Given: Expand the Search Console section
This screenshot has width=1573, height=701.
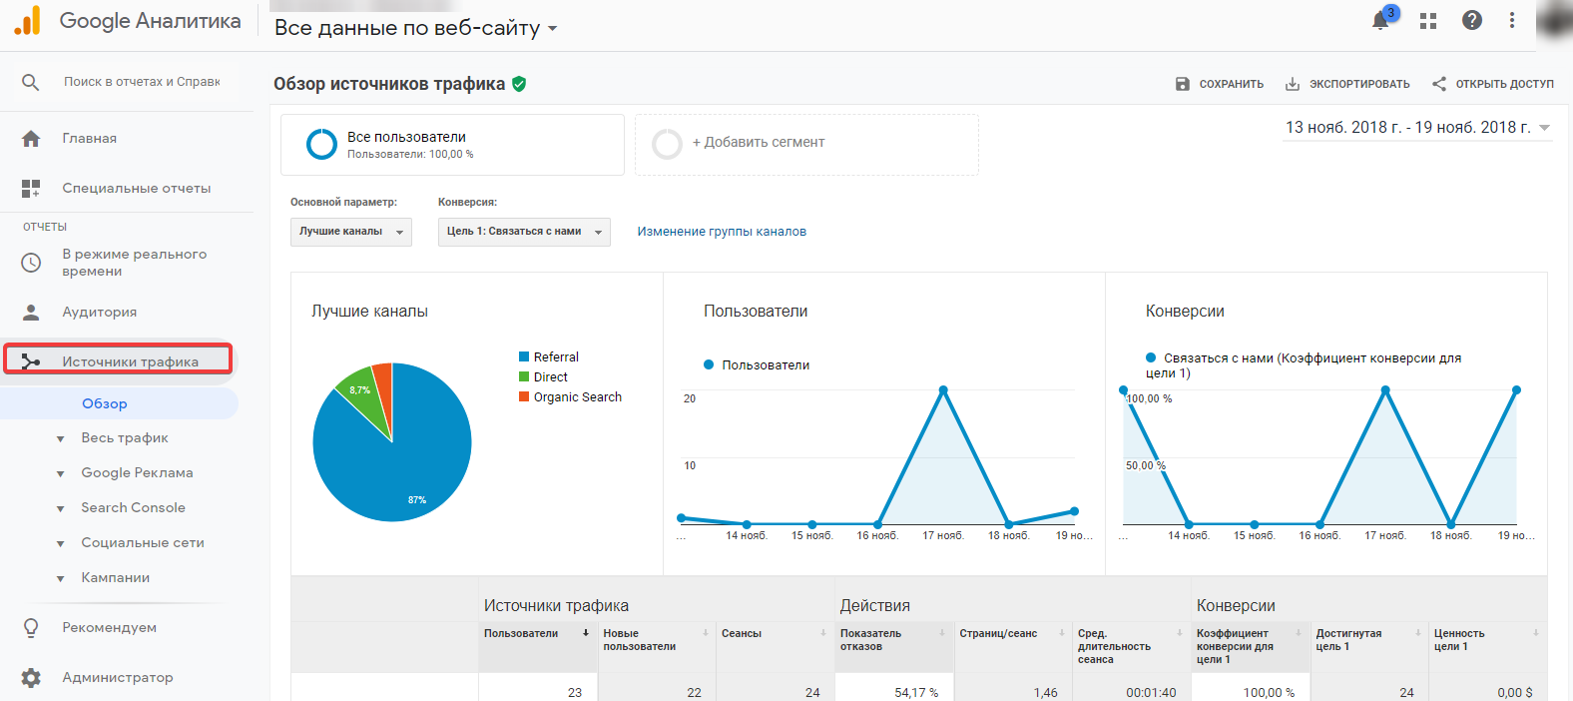Looking at the screenshot, I should click(133, 508).
